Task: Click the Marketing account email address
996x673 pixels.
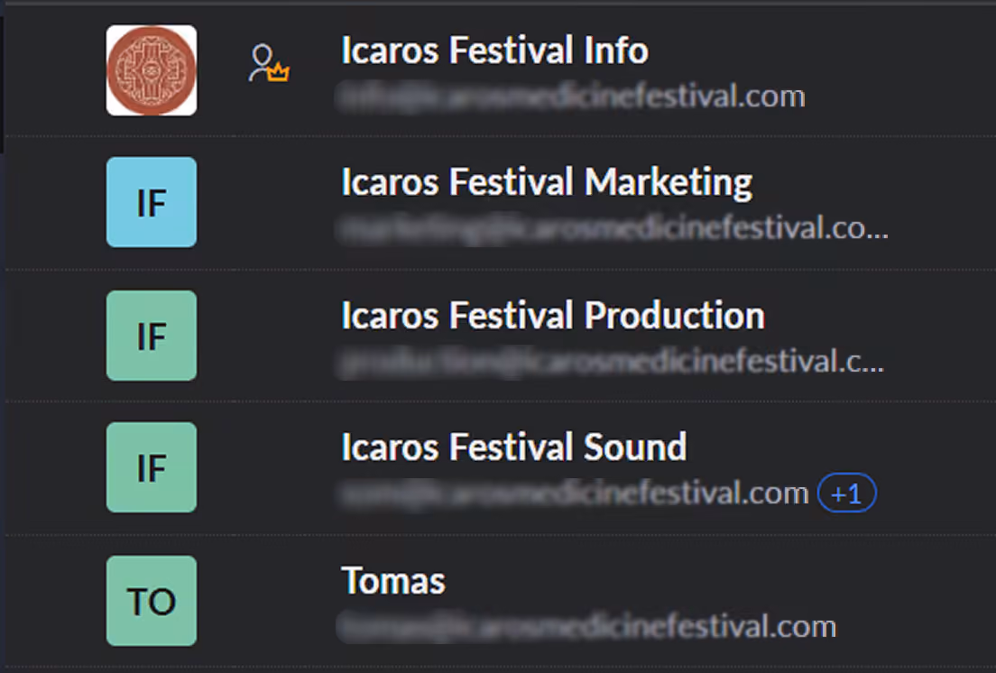Action: coord(613,228)
